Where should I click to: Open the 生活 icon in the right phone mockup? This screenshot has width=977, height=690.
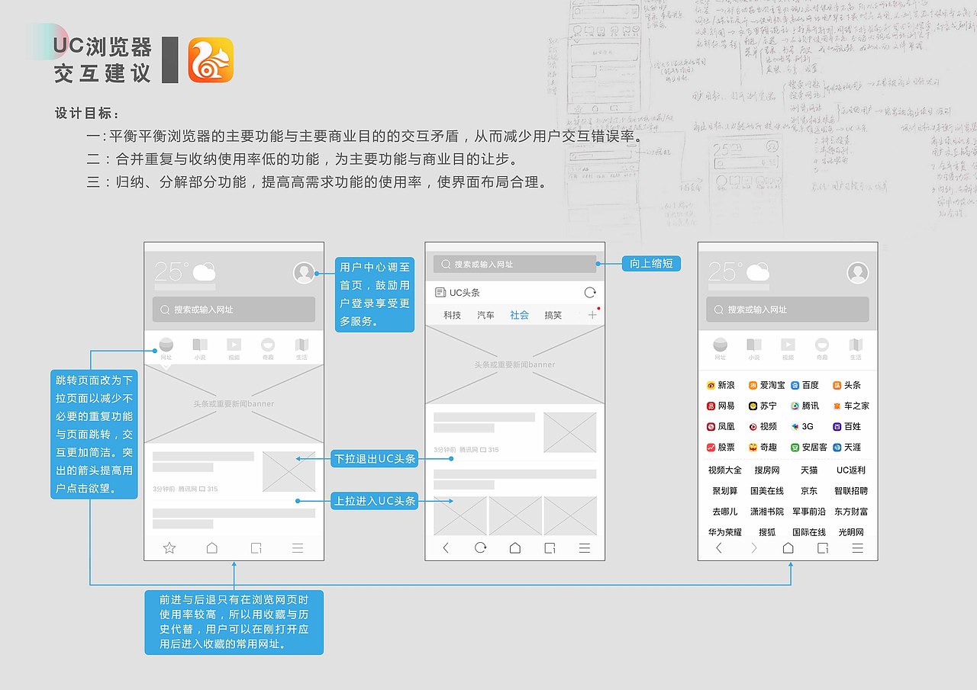tap(855, 348)
